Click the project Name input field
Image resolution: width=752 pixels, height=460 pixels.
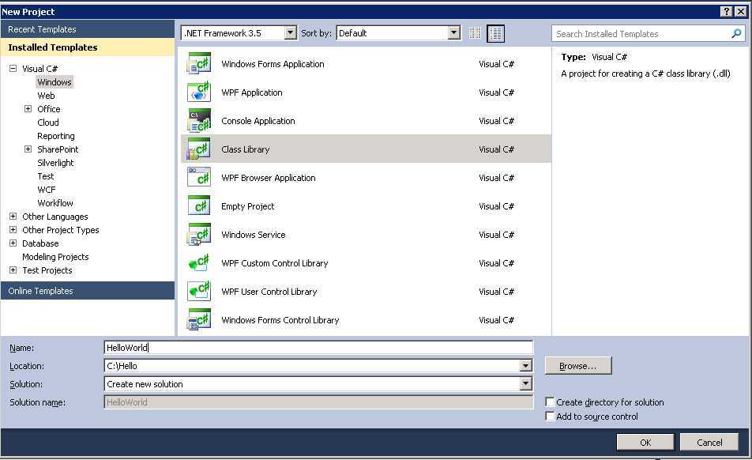click(x=318, y=348)
